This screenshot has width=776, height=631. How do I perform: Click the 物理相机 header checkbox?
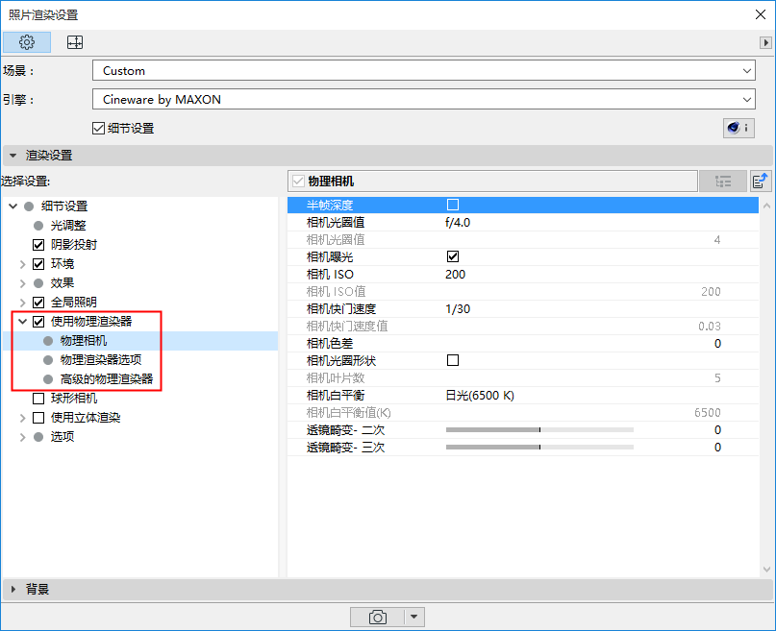298,182
